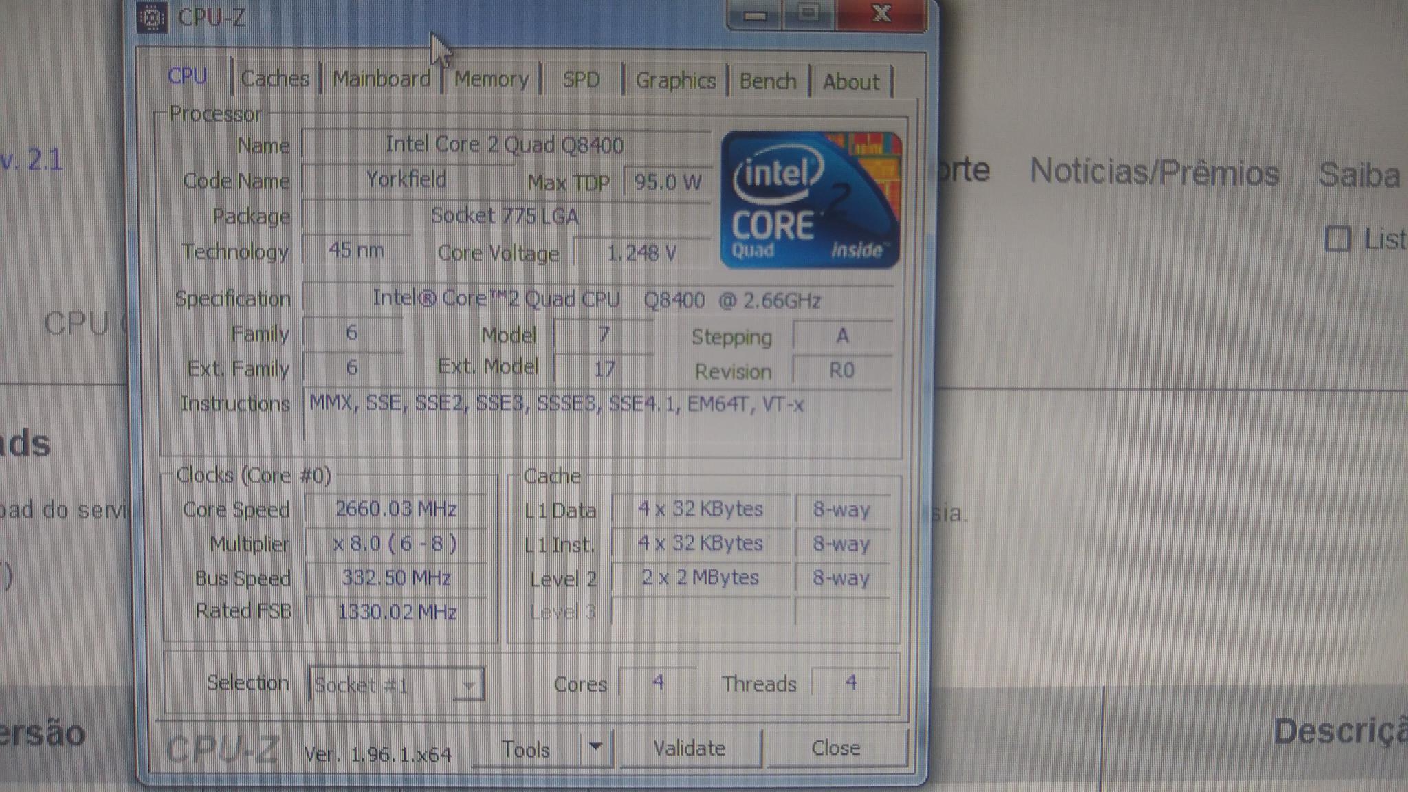Click the Close button at bottom
The width and height of the screenshot is (1408, 792).
836,747
